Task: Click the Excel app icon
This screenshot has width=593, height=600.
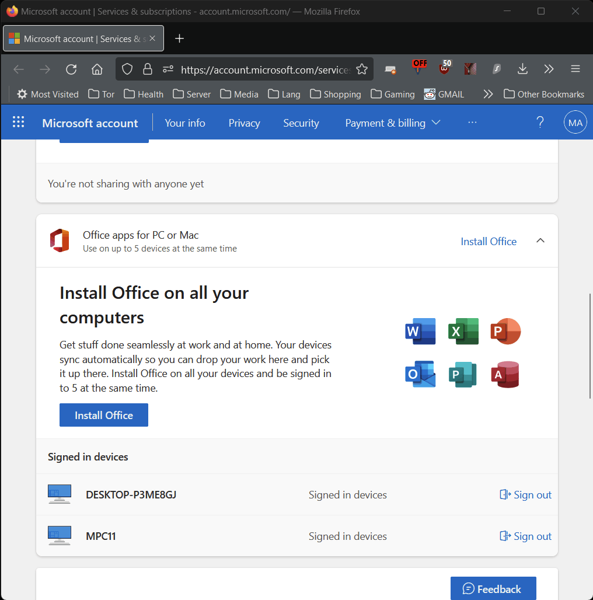Action: tap(463, 331)
